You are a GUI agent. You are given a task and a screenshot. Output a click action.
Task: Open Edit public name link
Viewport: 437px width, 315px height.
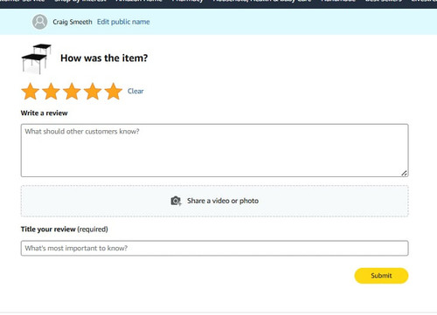123,22
